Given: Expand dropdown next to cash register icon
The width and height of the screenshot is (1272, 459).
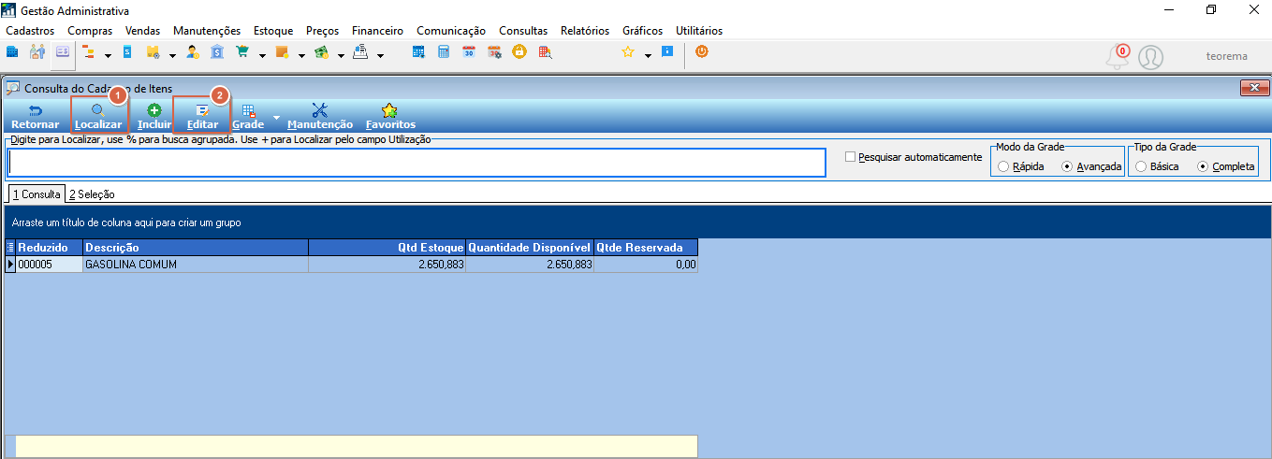Looking at the screenshot, I should tap(380, 55).
